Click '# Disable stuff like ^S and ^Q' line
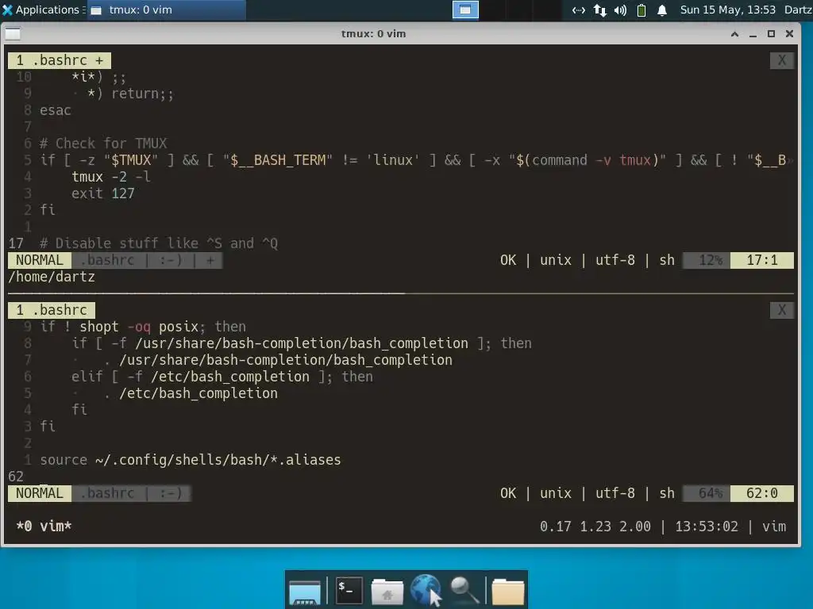Screen dimensions: 813x609 pyautogui.click(x=159, y=243)
